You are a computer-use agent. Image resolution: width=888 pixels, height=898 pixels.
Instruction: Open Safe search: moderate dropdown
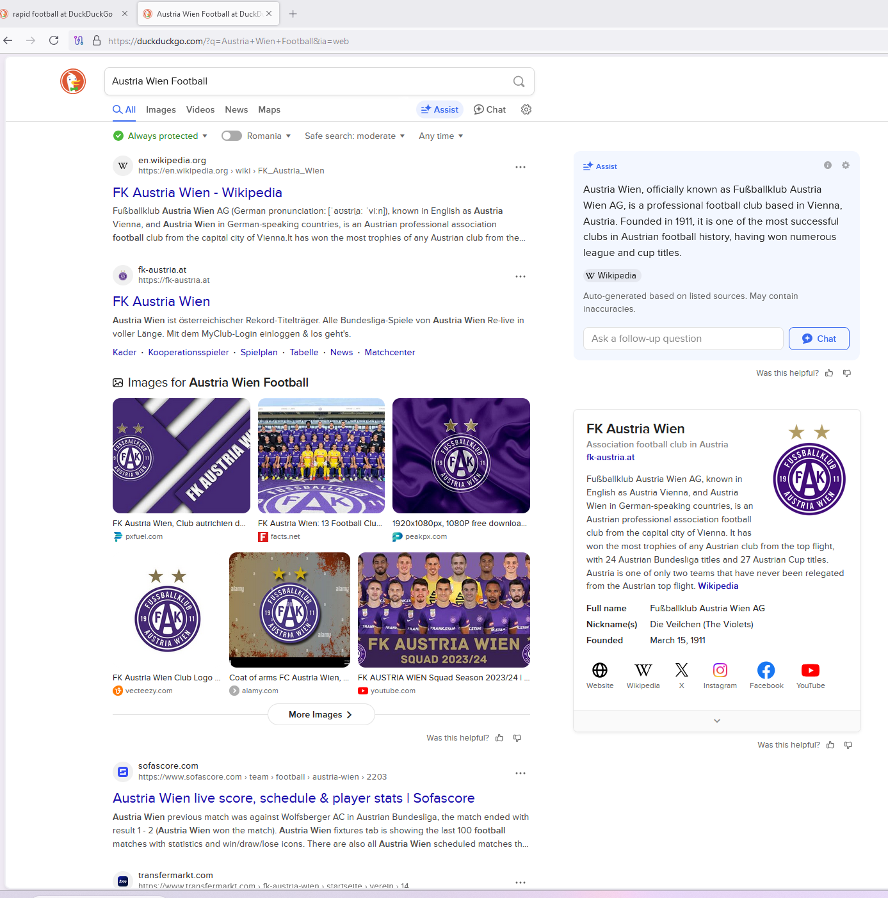point(355,136)
